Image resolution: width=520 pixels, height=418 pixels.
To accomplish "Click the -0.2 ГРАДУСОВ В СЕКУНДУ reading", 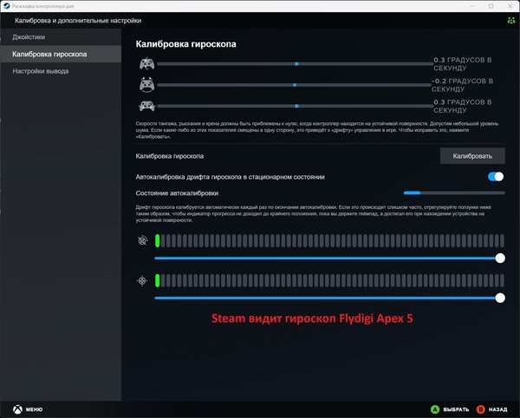I will 462,85.
